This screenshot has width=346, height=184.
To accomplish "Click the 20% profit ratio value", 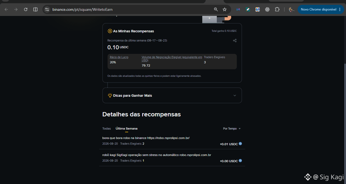I will click(113, 62).
